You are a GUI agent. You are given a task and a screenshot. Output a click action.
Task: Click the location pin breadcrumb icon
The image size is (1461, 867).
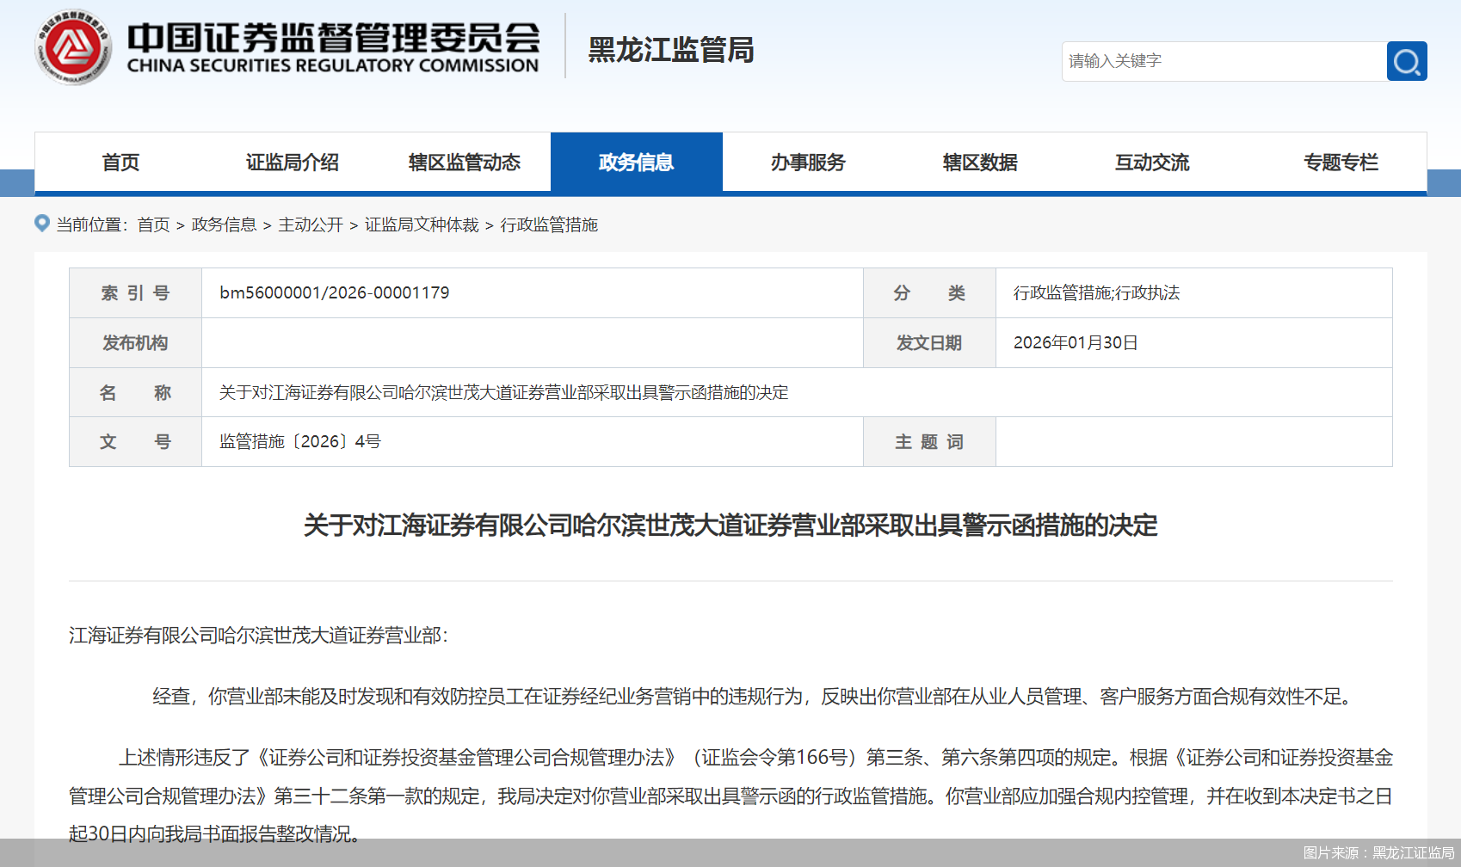(x=41, y=224)
